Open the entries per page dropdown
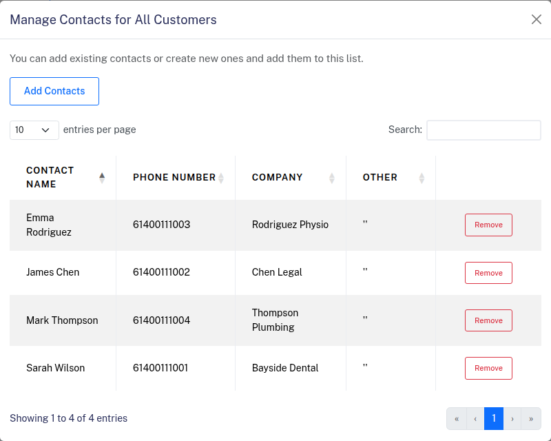Viewport: 551px width, 441px height. 34,130
